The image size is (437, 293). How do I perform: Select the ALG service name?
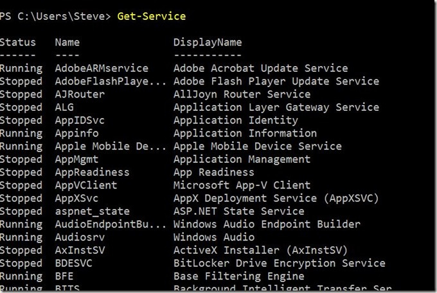point(64,107)
